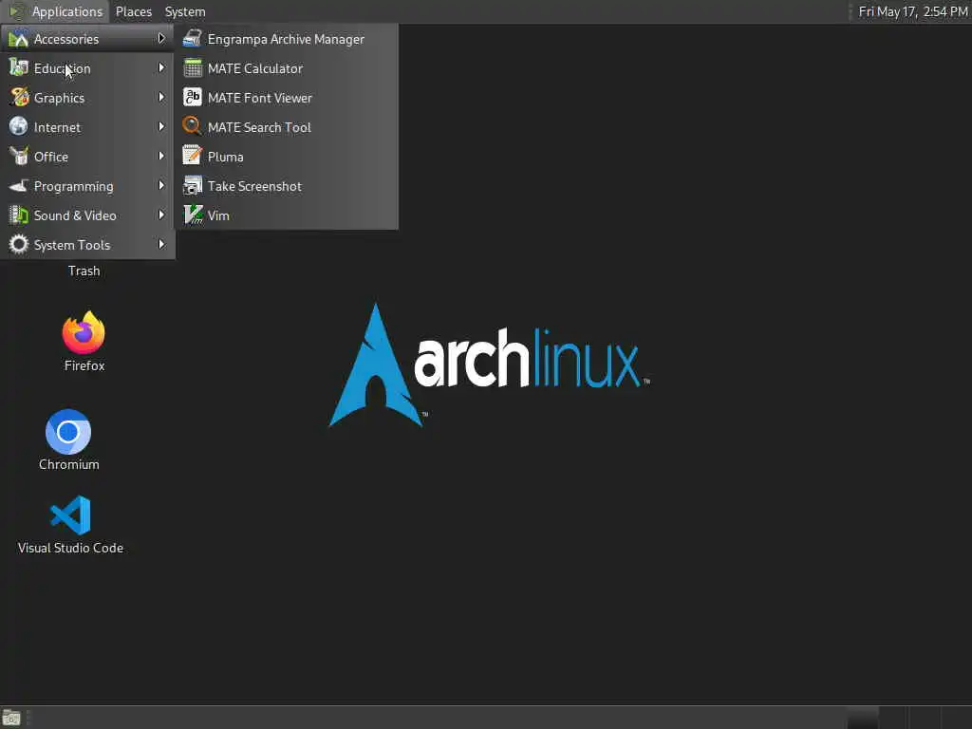The image size is (972, 729).
Task: Click the show desktop button in bottom panel
Action: pyautogui.click(x=11, y=718)
